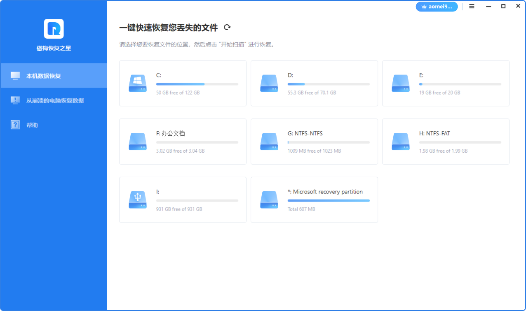Screen dimensions: 526x311
Task: Click the 傲梅恢复之星 app logo
Action: (x=54, y=29)
